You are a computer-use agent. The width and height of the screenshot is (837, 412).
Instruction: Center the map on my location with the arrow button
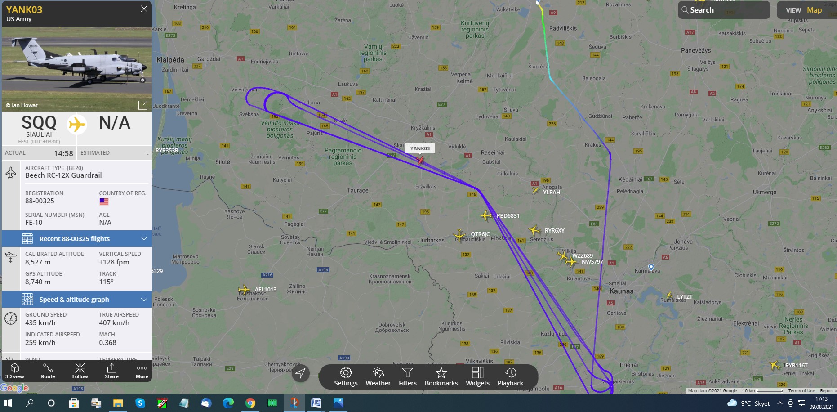[x=300, y=373]
